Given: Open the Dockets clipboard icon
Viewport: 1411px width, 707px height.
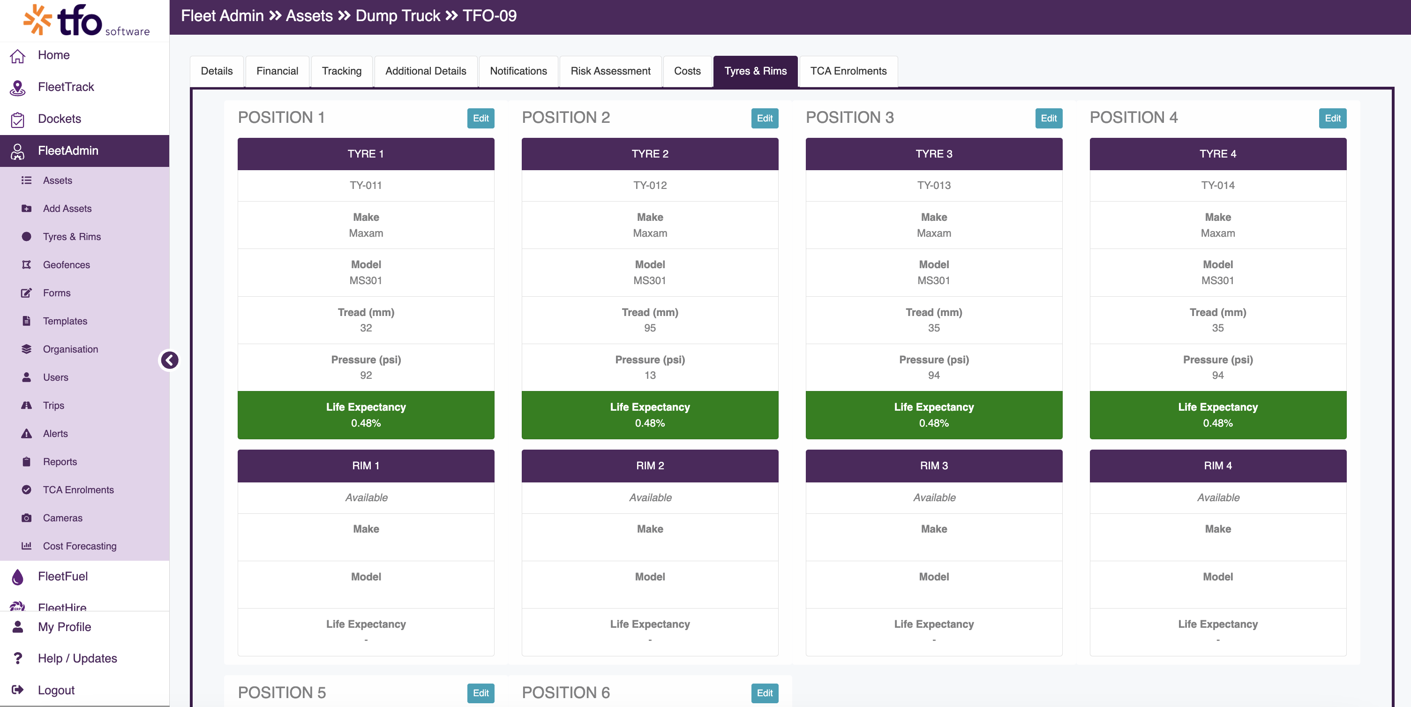Looking at the screenshot, I should click(17, 119).
